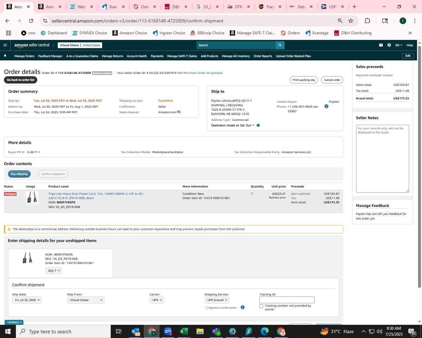Open D&H Distributing bookmark
This screenshot has height=338, width=422.
tap(353, 33)
